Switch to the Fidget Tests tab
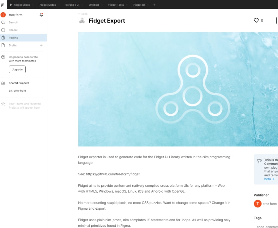278x228 pixels. point(116,5)
